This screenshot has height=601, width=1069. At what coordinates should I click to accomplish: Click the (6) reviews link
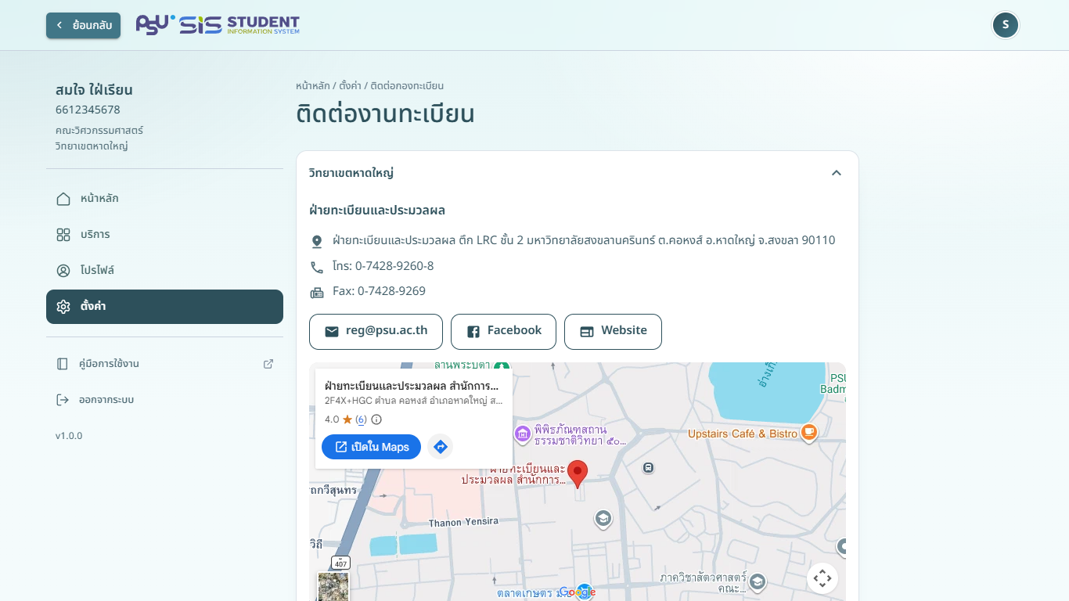click(x=361, y=419)
